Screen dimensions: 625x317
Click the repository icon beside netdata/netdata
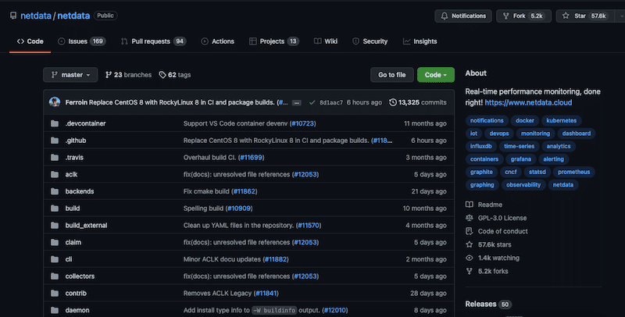[13, 16]
